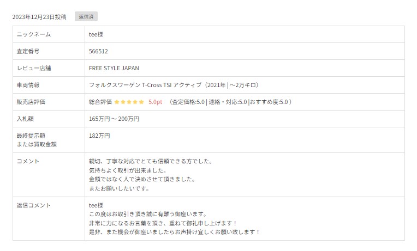Viewport: 417px width, 251px height.
Task: Select nickname value tee様
Action: [x=96, y=34]
